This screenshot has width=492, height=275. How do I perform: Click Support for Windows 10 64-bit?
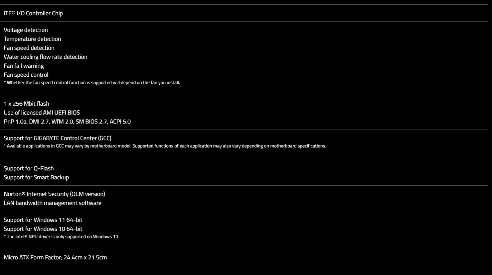pos(43,229)
